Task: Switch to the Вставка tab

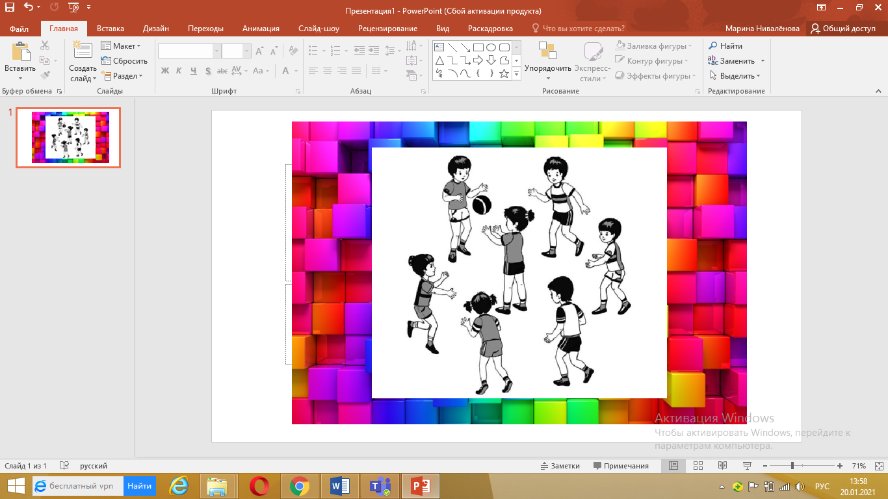Action: (111, 29)
